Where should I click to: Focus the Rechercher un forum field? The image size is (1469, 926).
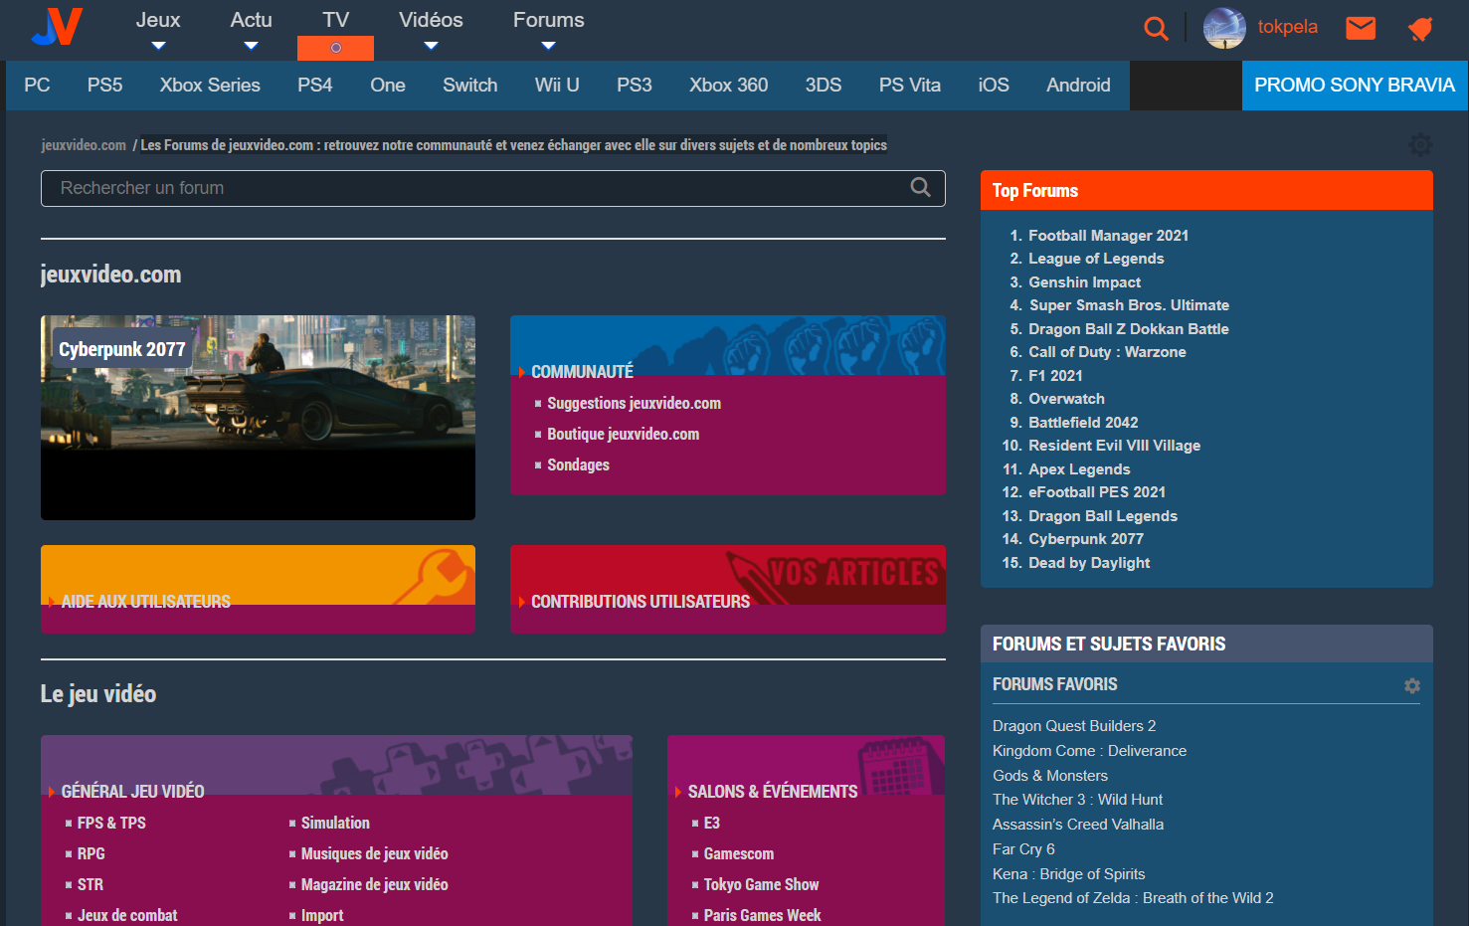(492, 188)
